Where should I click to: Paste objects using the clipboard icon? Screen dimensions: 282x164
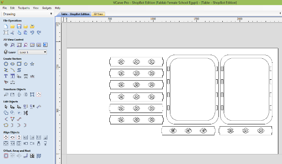coord(26,32)
